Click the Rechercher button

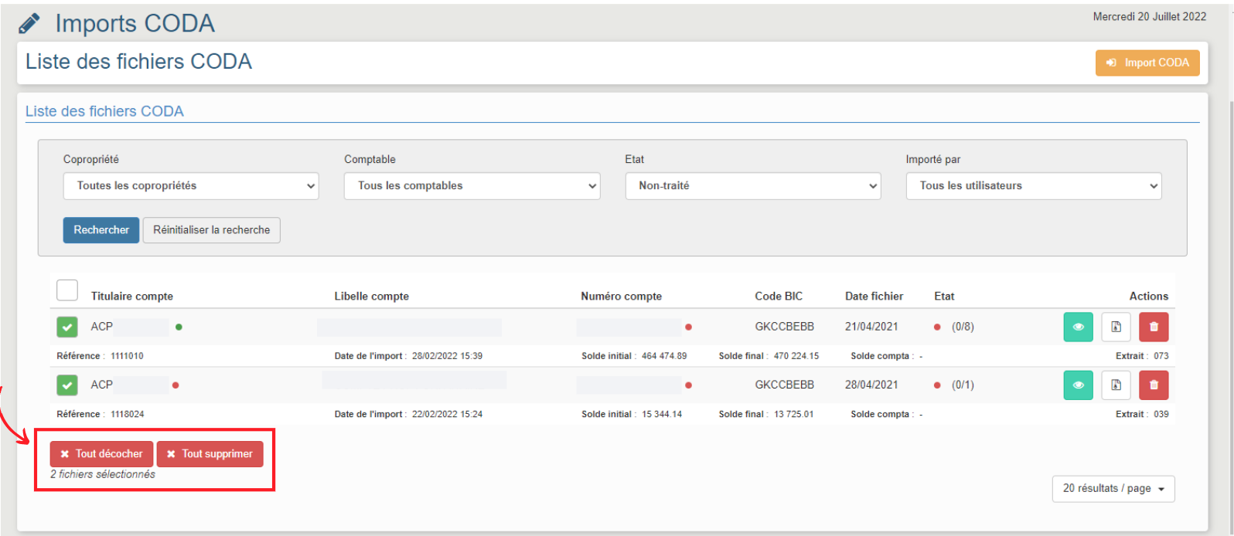pos(101,230)
